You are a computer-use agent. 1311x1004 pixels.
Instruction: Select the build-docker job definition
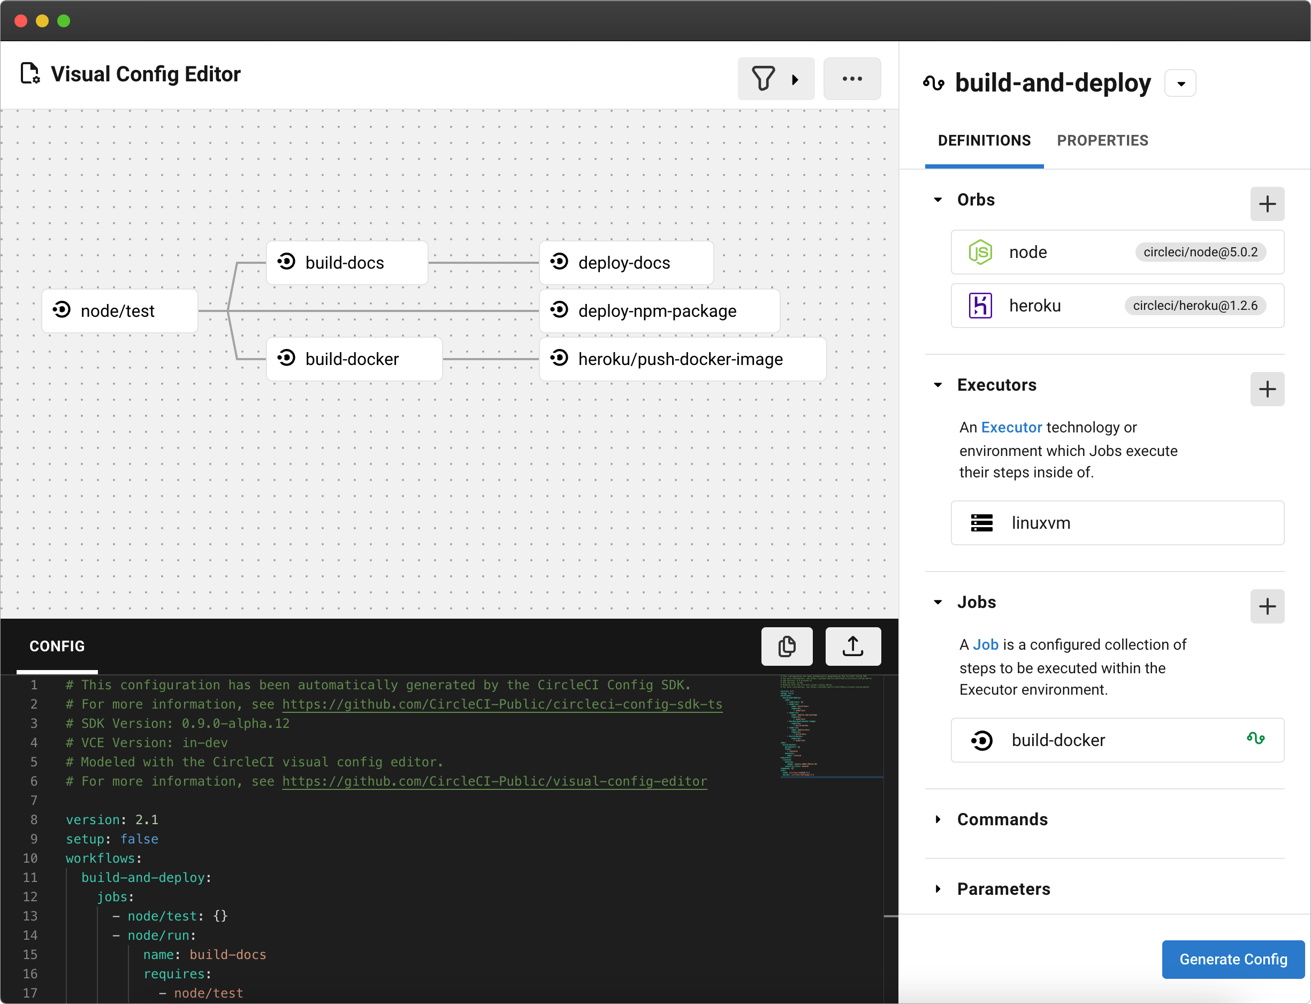[1117, 740]
